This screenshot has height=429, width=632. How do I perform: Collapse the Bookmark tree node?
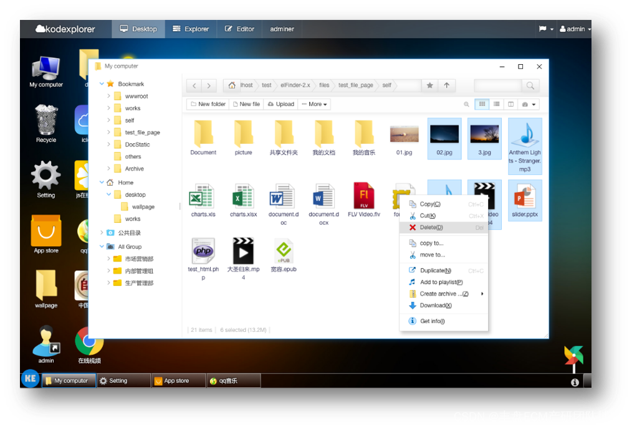pos(102,84)
